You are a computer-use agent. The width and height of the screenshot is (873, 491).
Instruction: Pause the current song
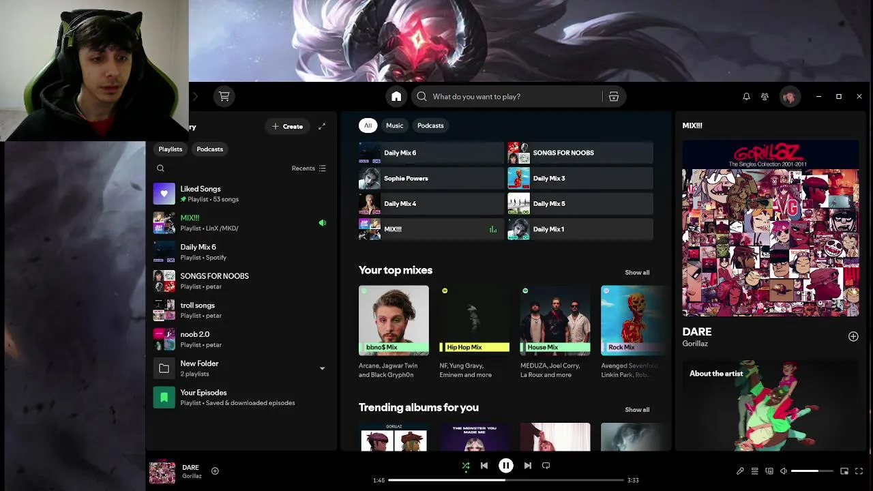click(505, 466)
